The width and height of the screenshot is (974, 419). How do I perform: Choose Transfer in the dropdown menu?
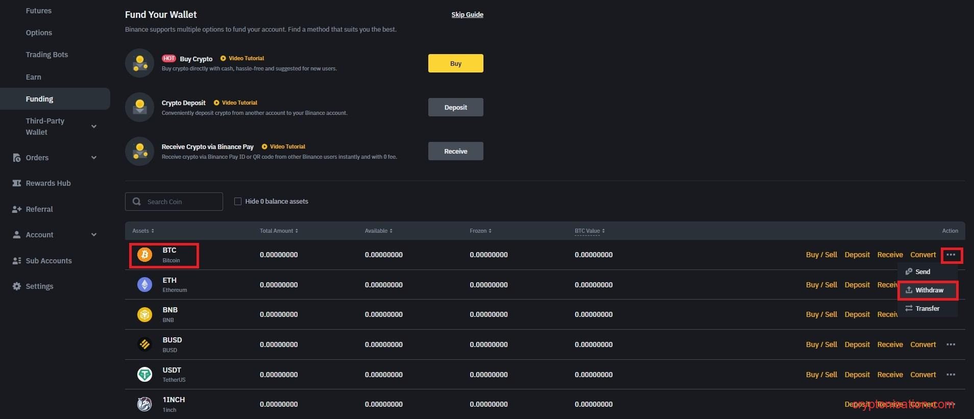click(927, 308)
